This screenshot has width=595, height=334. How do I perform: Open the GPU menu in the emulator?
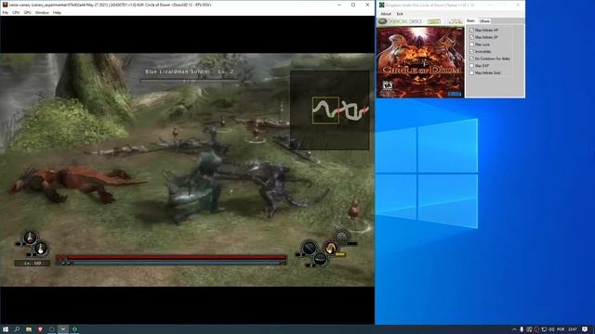click(x=27, y=12)
